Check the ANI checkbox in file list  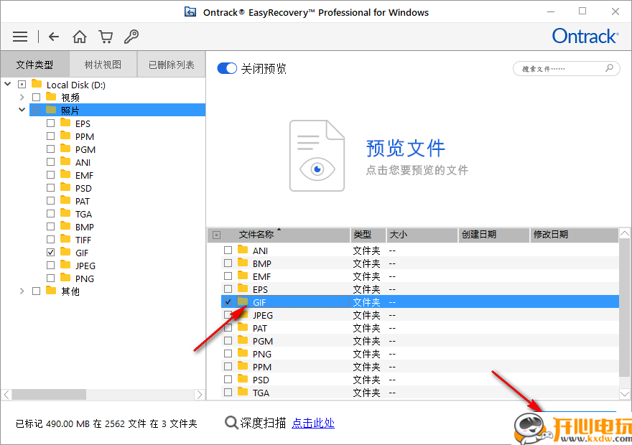tap(228, 250)
